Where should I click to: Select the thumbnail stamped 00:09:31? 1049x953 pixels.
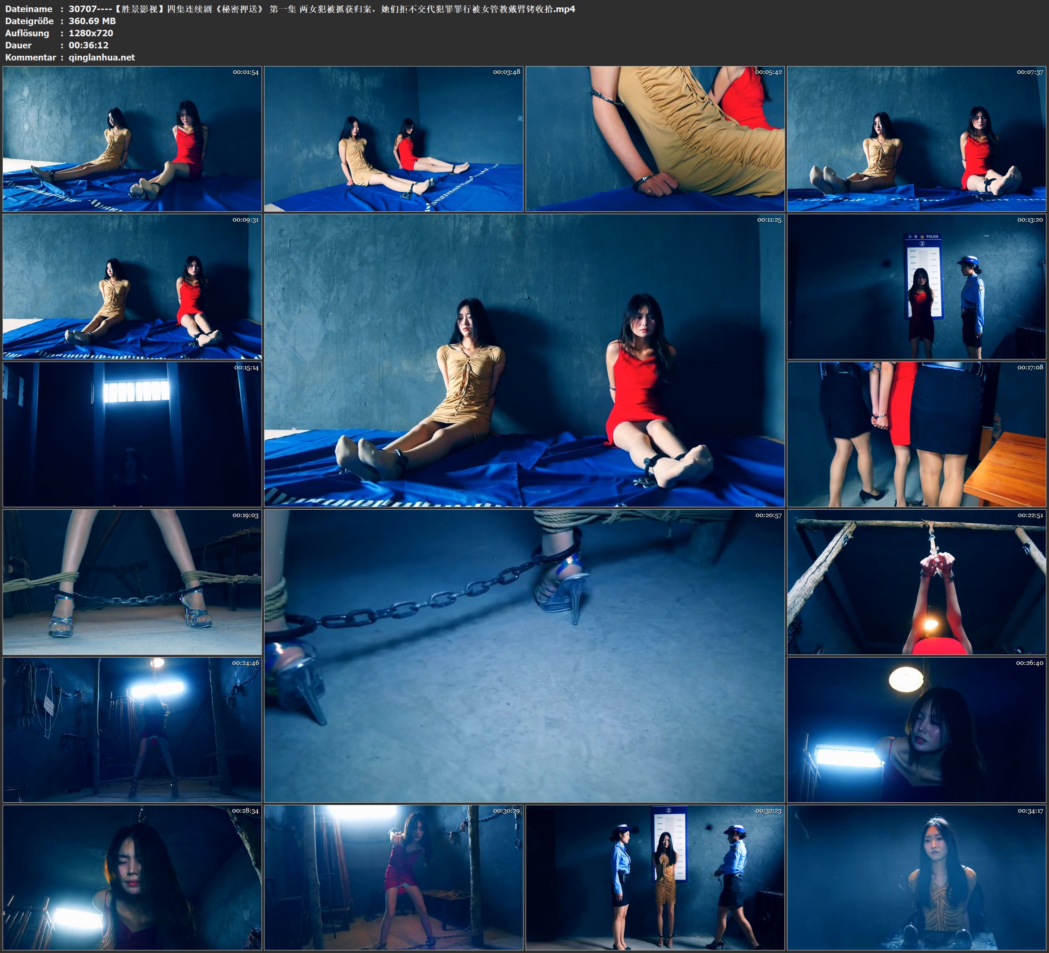(x=132, y=286)
